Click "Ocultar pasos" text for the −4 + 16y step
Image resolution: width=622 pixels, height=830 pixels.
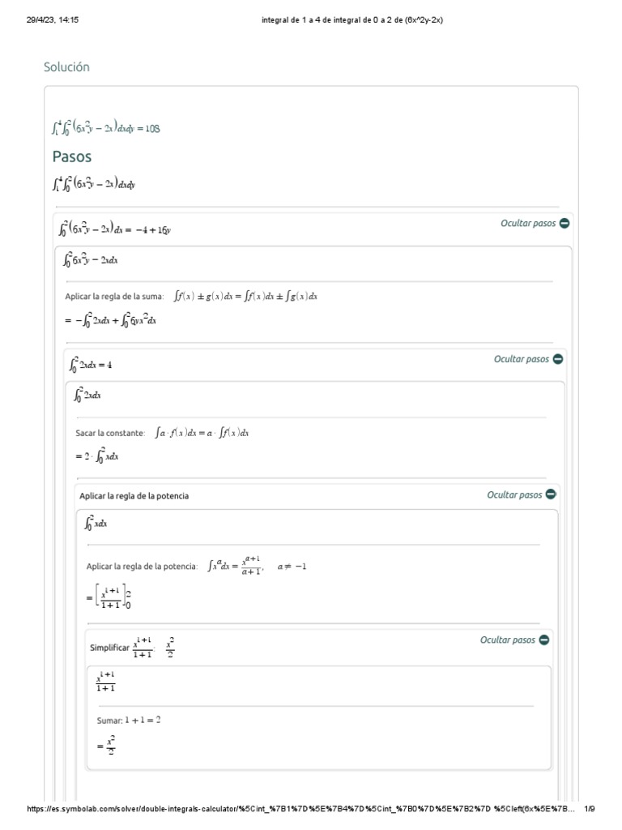[528, 223]
